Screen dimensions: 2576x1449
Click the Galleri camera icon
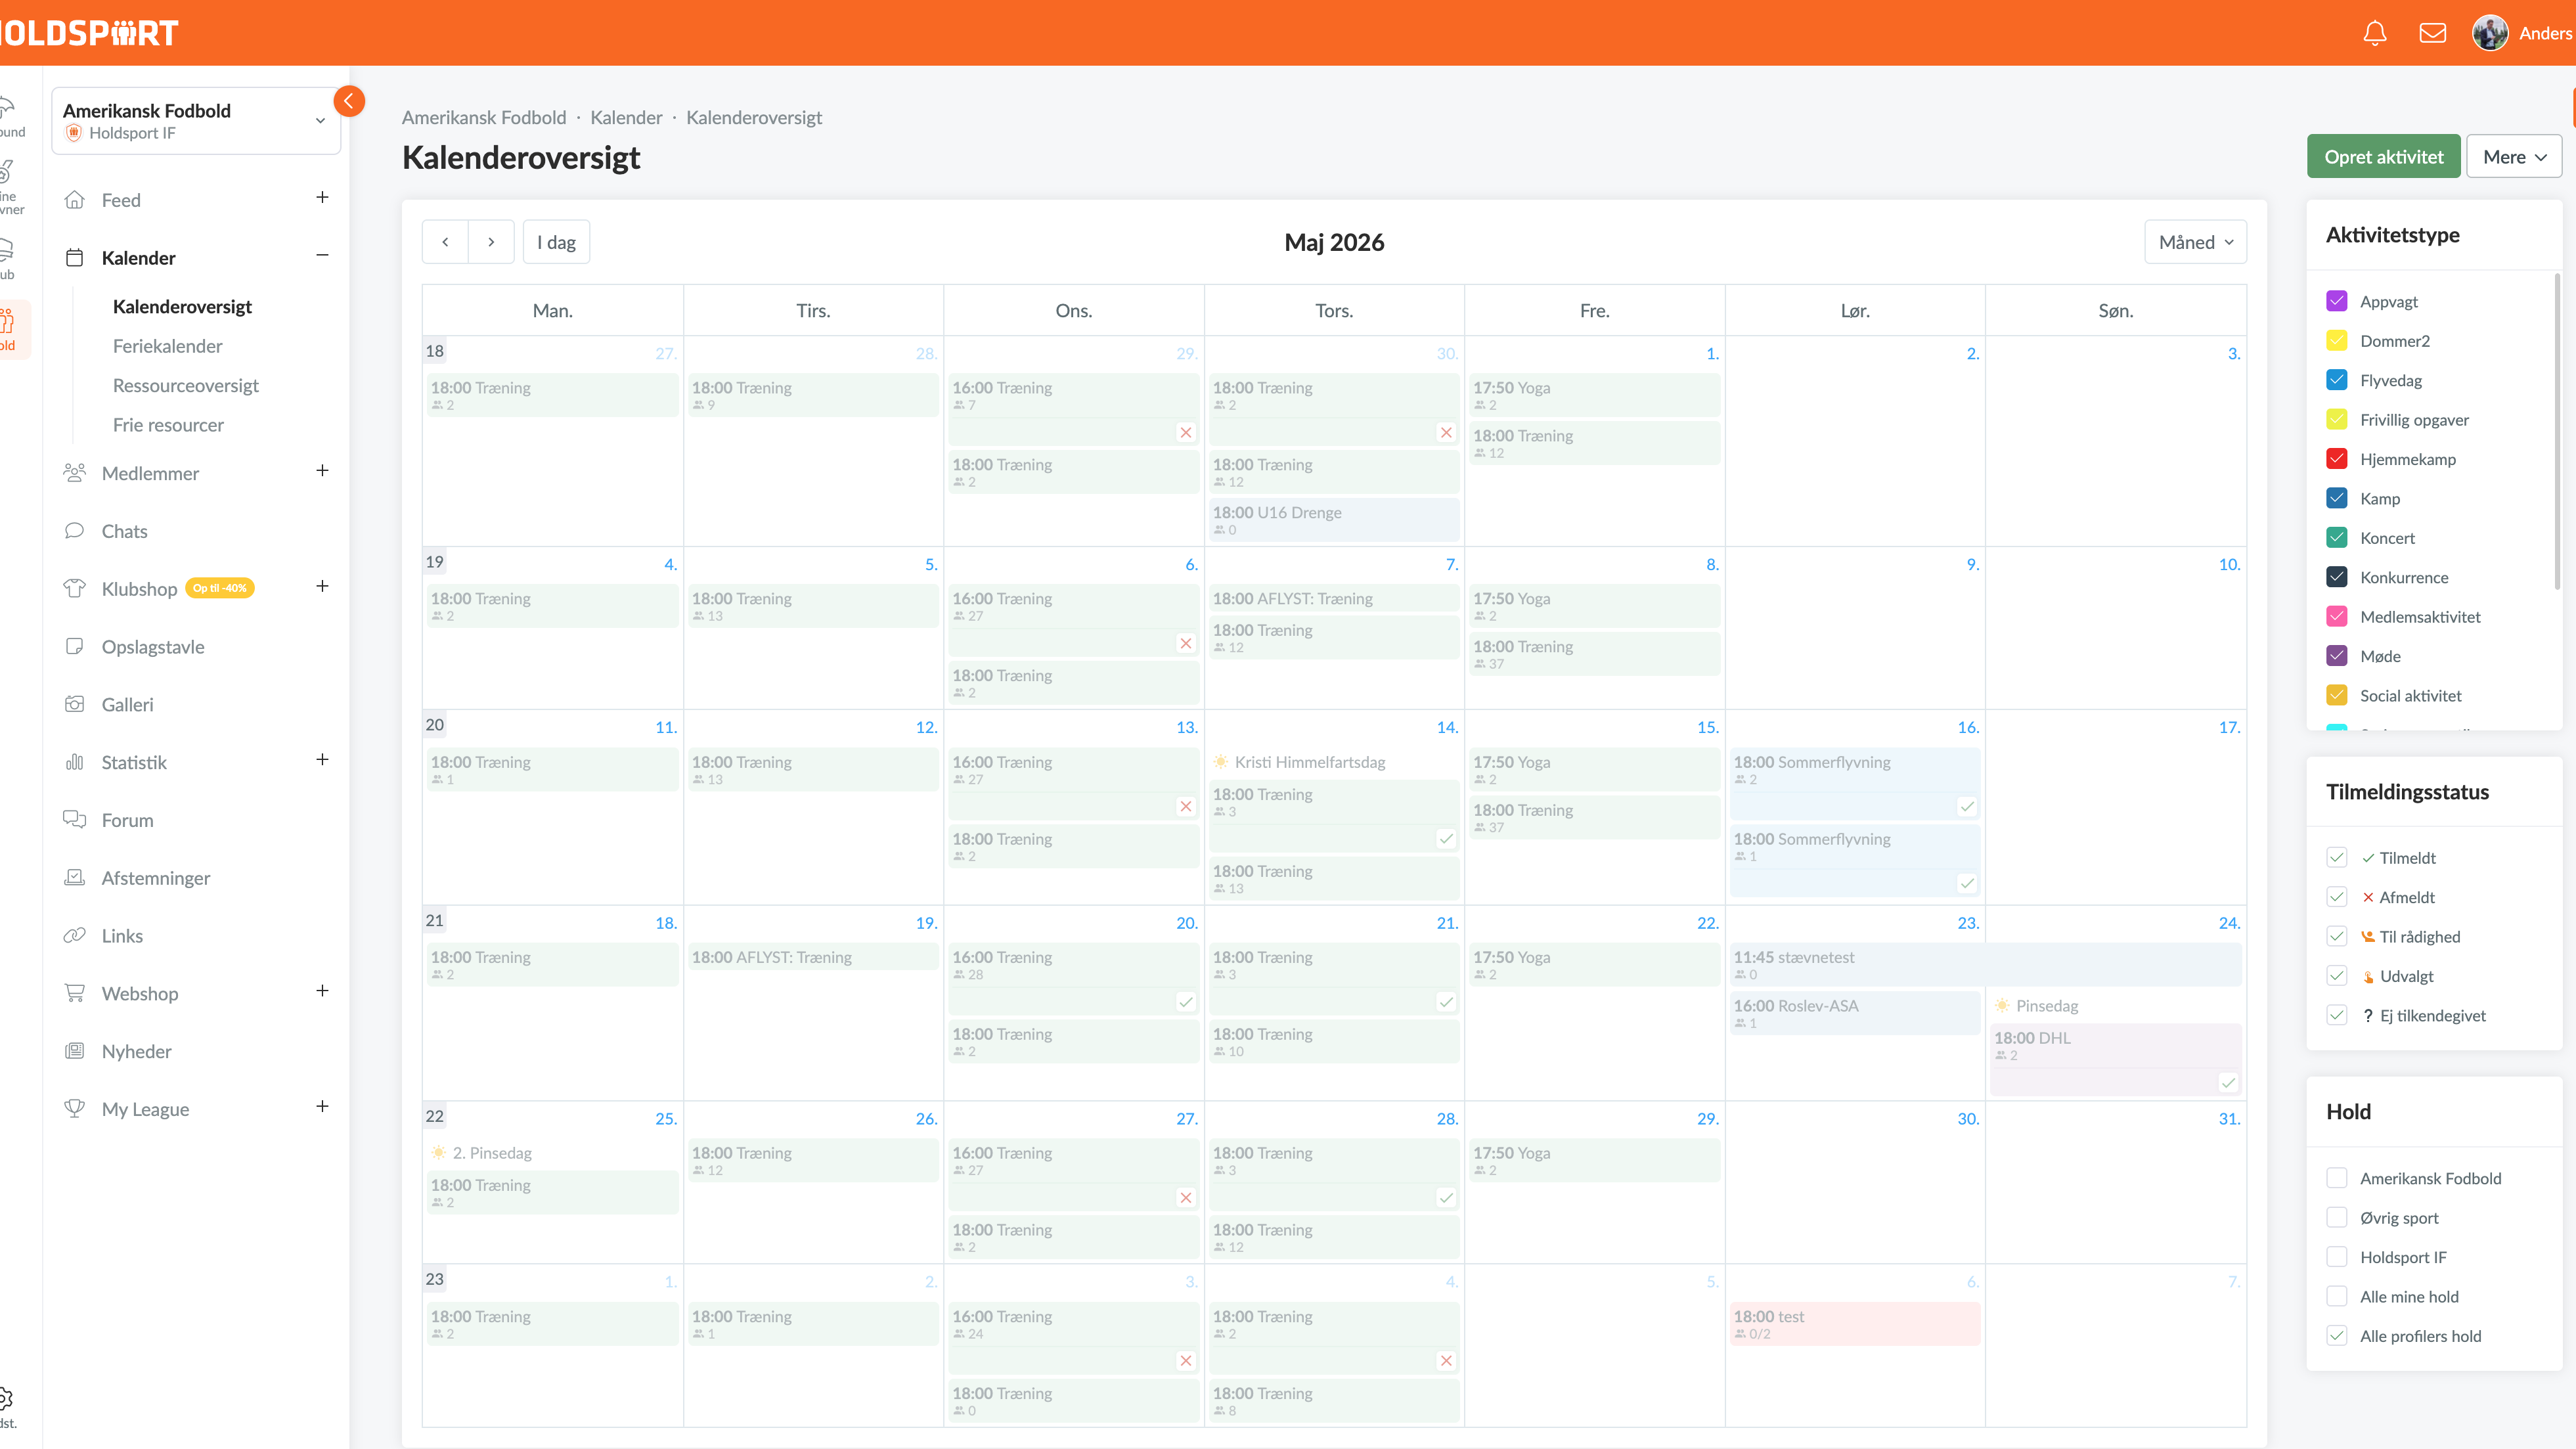(75, 704)
